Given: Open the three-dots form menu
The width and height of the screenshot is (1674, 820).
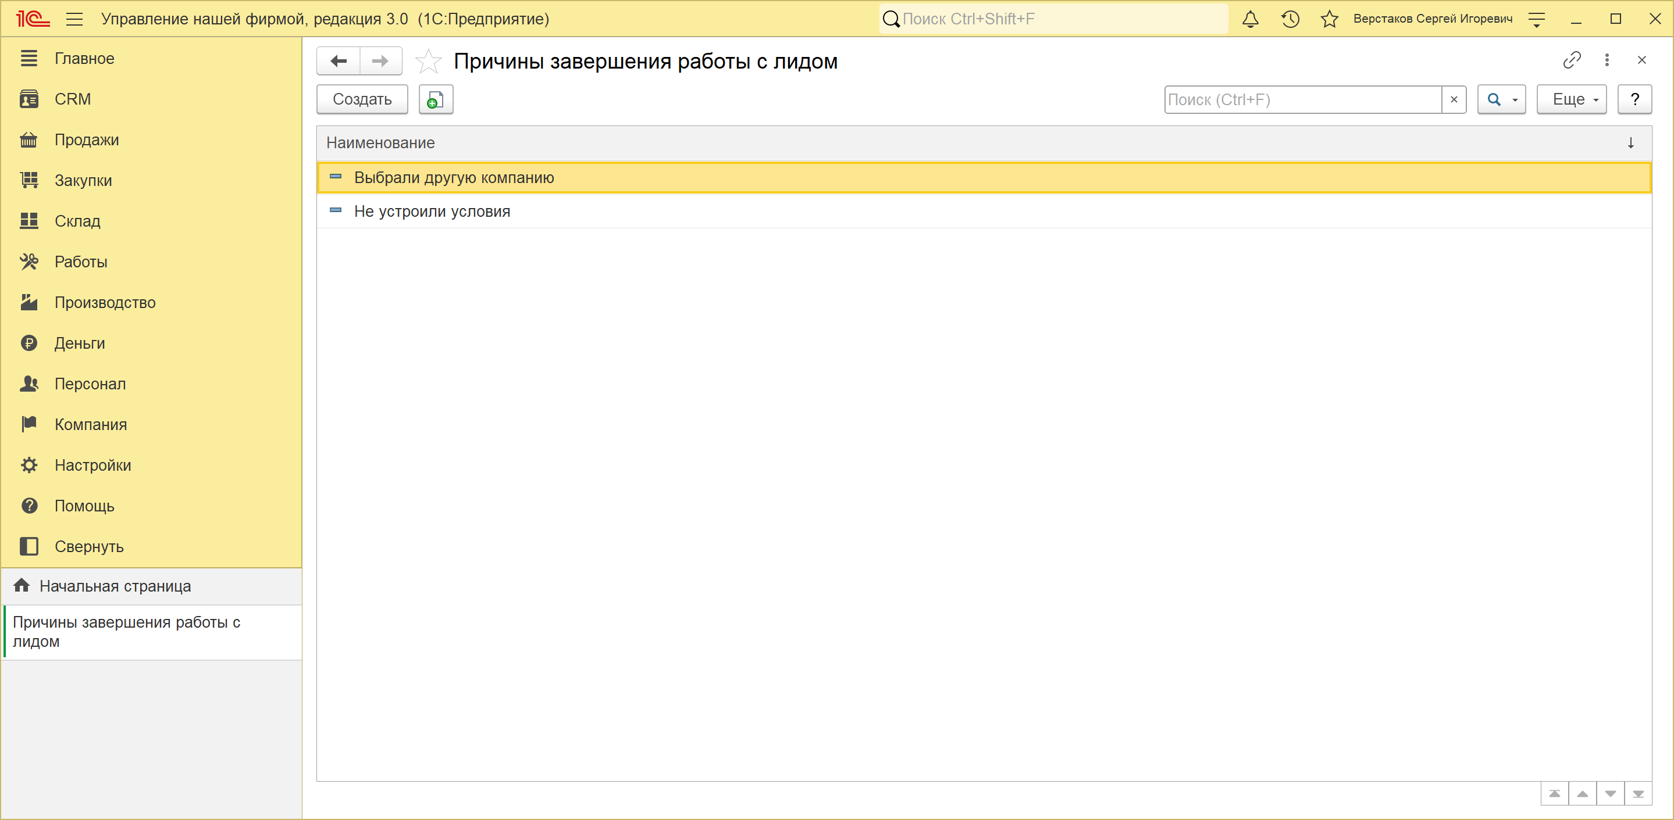Looking at the screenshot, I should point(1607,60).
